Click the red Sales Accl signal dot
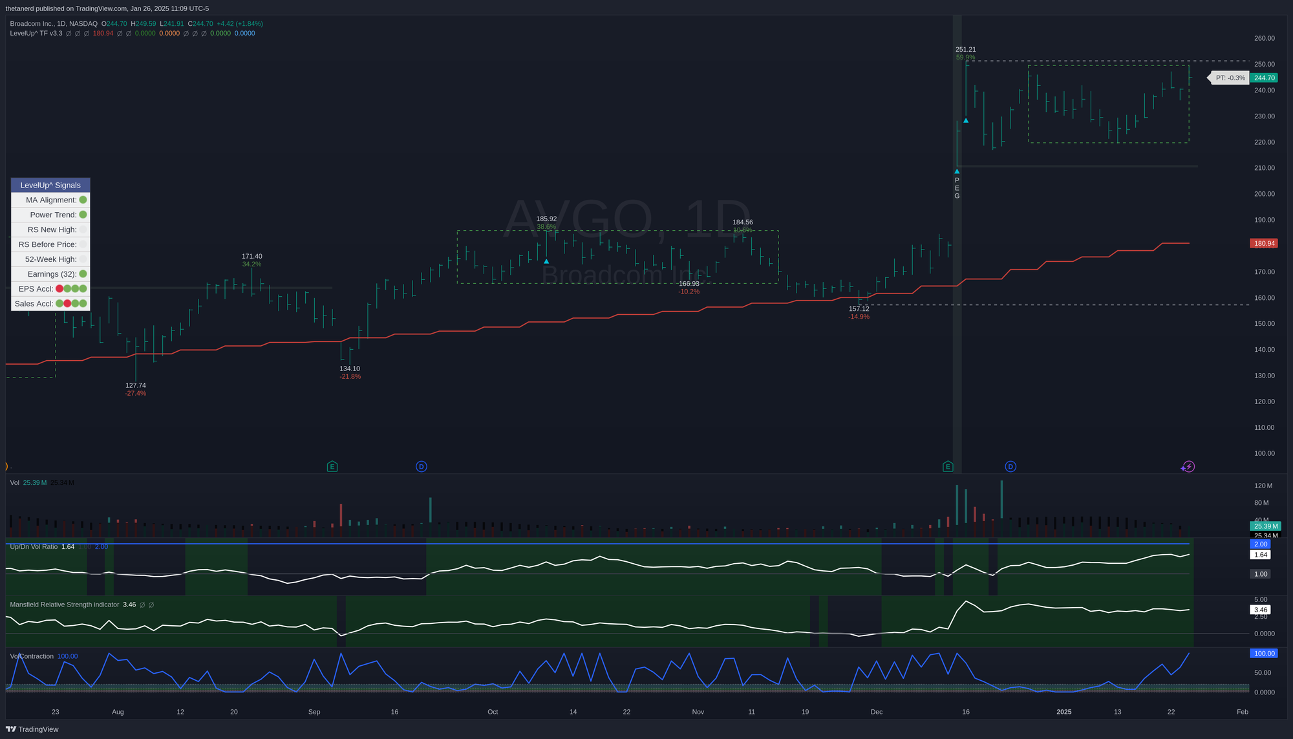This screenshot has width=1293, height=739. click(67, 304)
